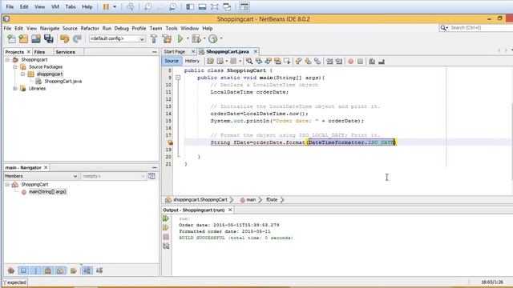
Task: Toggle Fully Qualified Names in Navigator
Action: [74, 270]
